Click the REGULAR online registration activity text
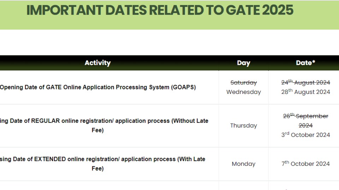The width and height of the screenshot is (339, 190). tap(104, 125)
